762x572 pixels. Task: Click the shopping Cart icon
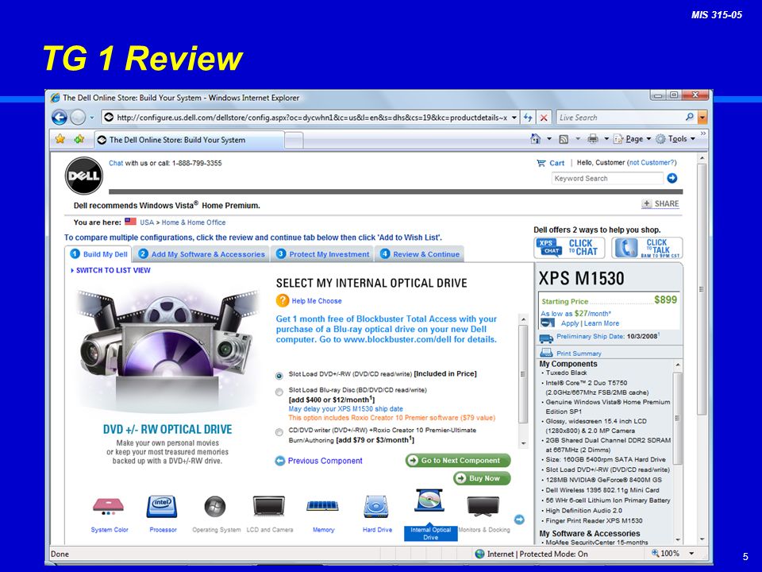pyautogui.click(x=541, y=163)
